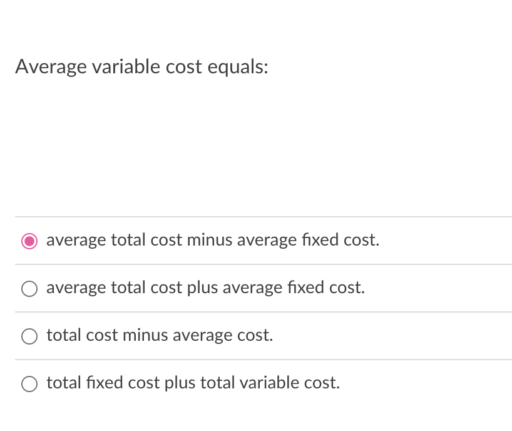Pick the radio button for 'total cost minus average cost'
The height and width of the screenshot is (431, 512).
coord(29,336)
